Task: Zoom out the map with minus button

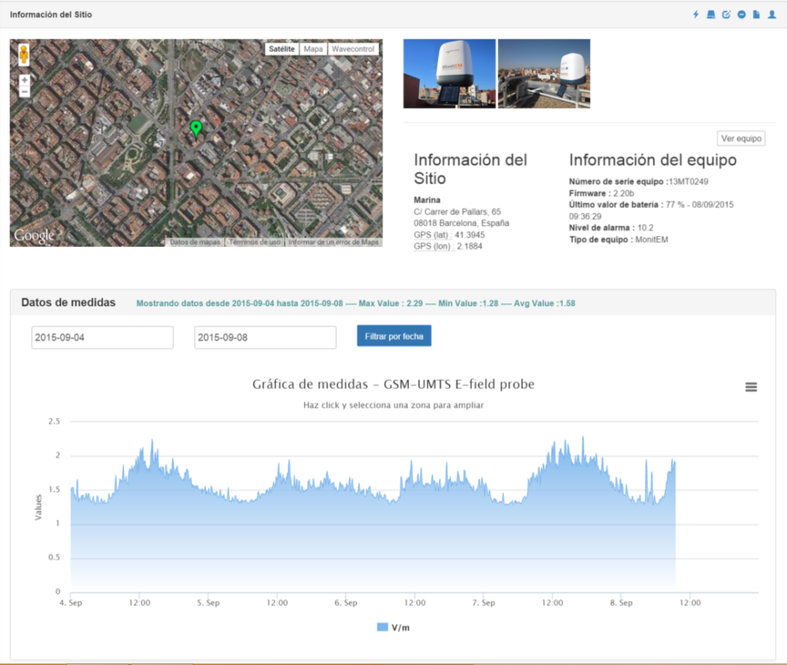Action: [24, 92]
